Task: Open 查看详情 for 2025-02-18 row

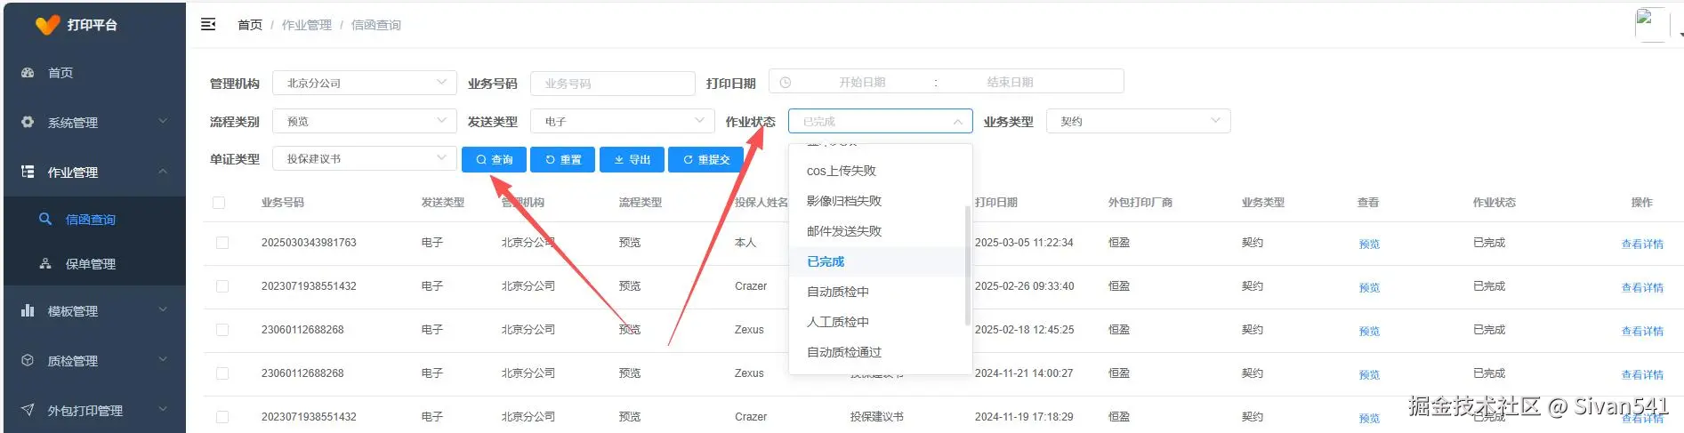Action: click(x=1642, y=331)
